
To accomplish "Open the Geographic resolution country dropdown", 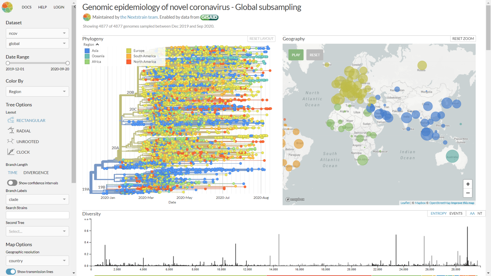I will [x=37, y=261].
